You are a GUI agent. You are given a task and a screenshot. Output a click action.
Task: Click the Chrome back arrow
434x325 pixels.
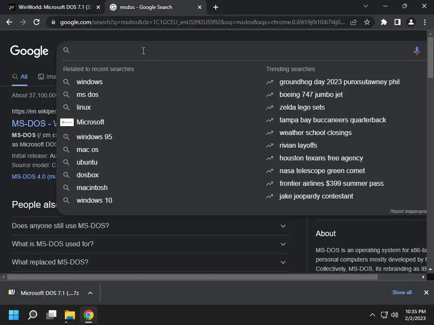click(9, 22)
